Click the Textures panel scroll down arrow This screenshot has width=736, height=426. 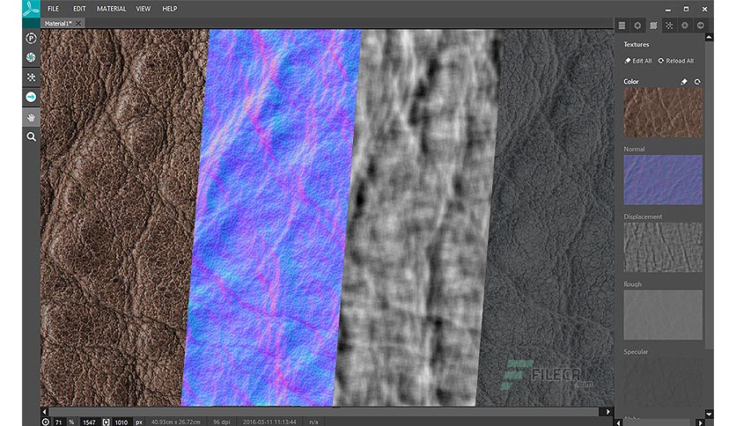click(710, 414)
